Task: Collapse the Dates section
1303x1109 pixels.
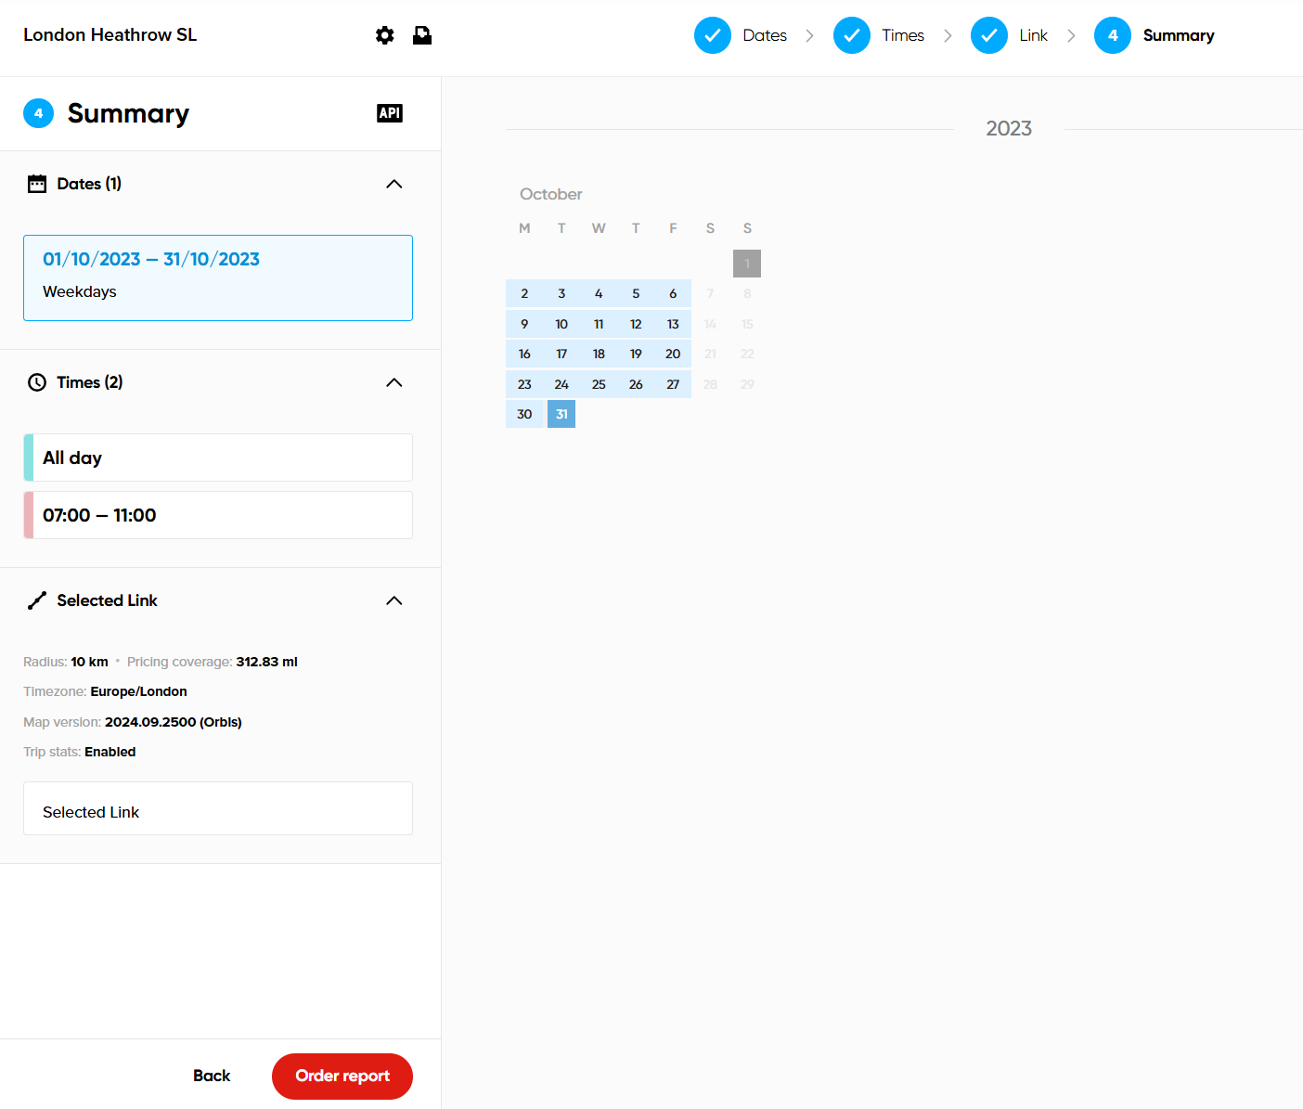Action: coord(394,184)
